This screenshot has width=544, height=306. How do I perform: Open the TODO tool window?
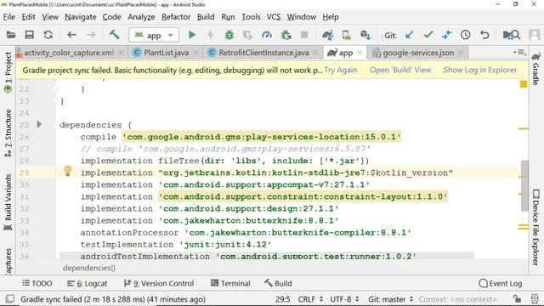pos(37,283)
